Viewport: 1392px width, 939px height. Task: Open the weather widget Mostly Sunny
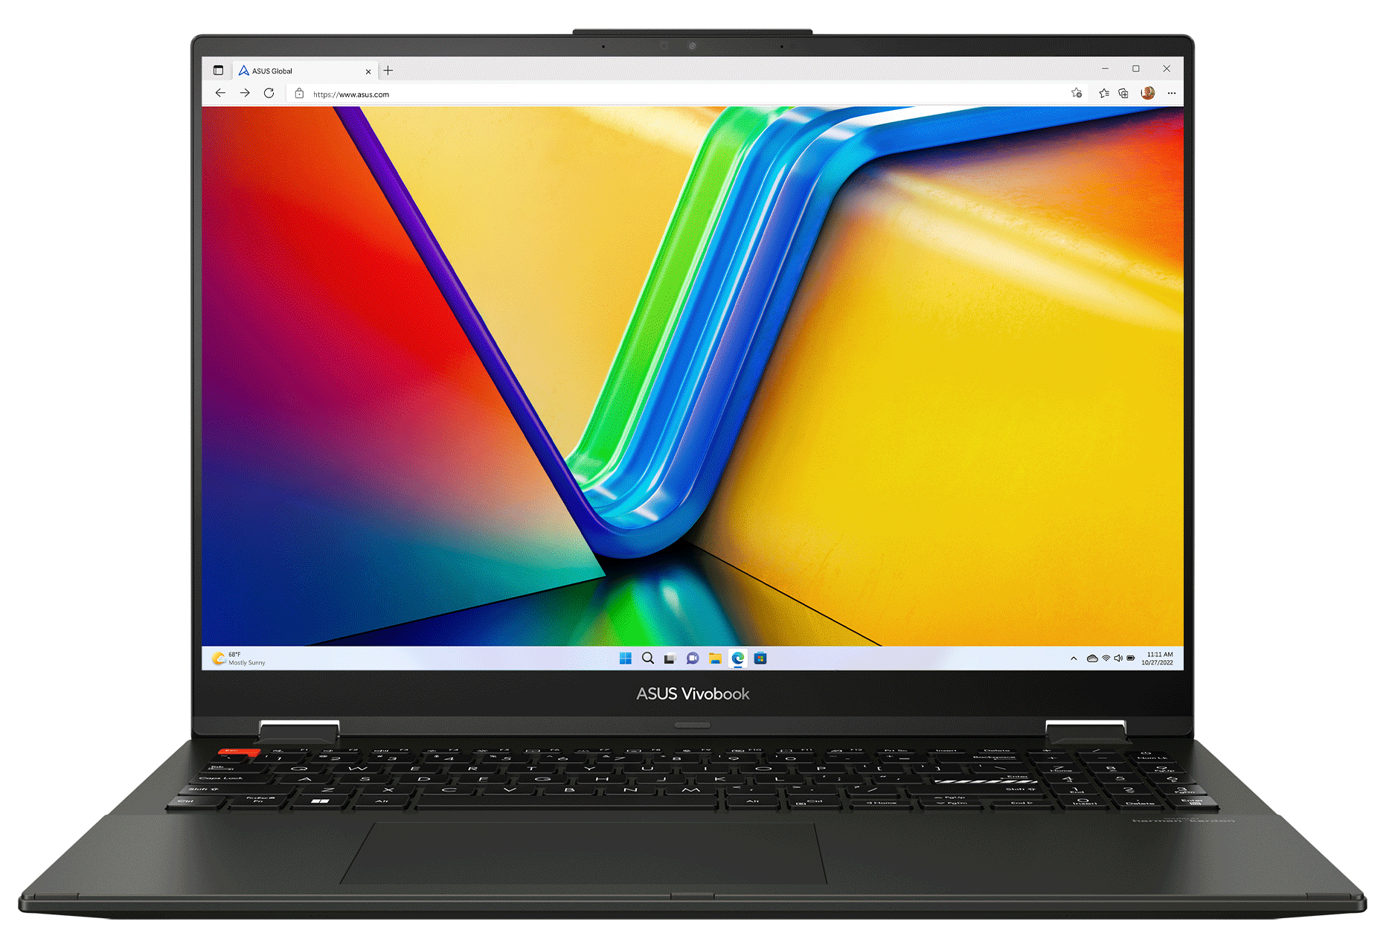[x=239, y=658]
